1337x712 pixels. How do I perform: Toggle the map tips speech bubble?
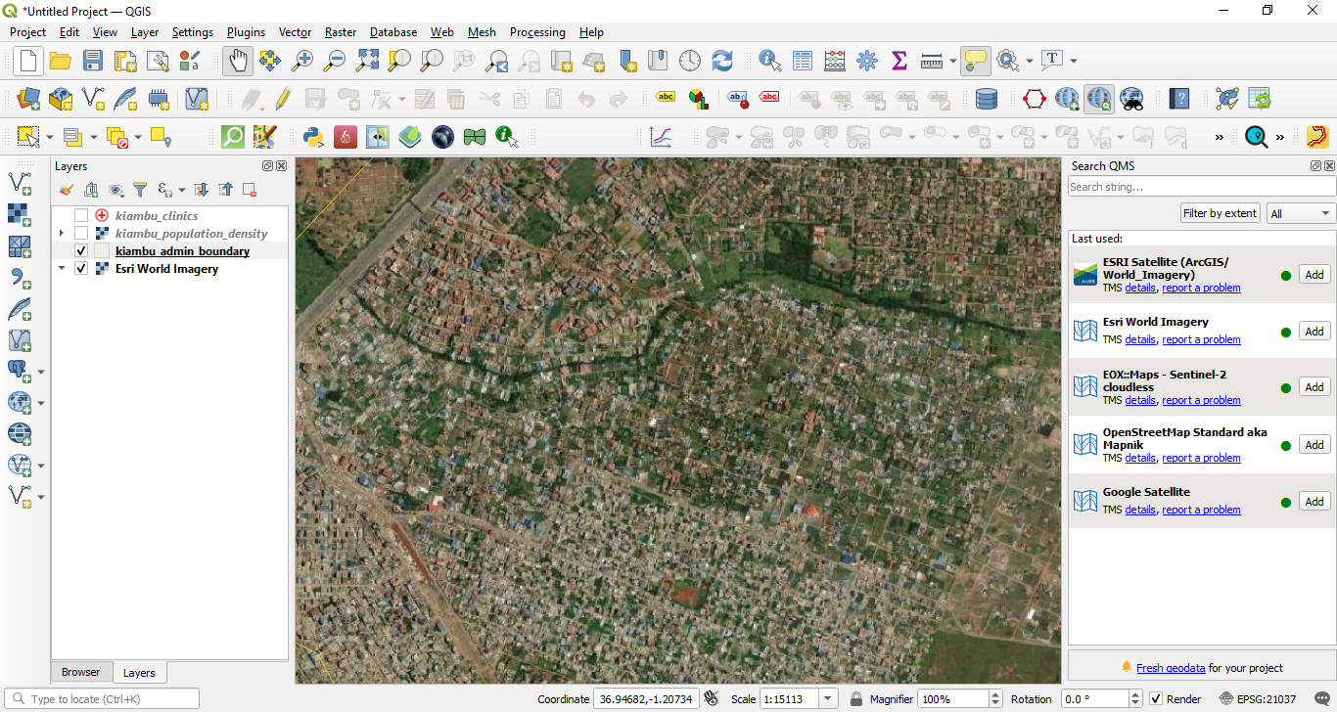coord(975,61)
